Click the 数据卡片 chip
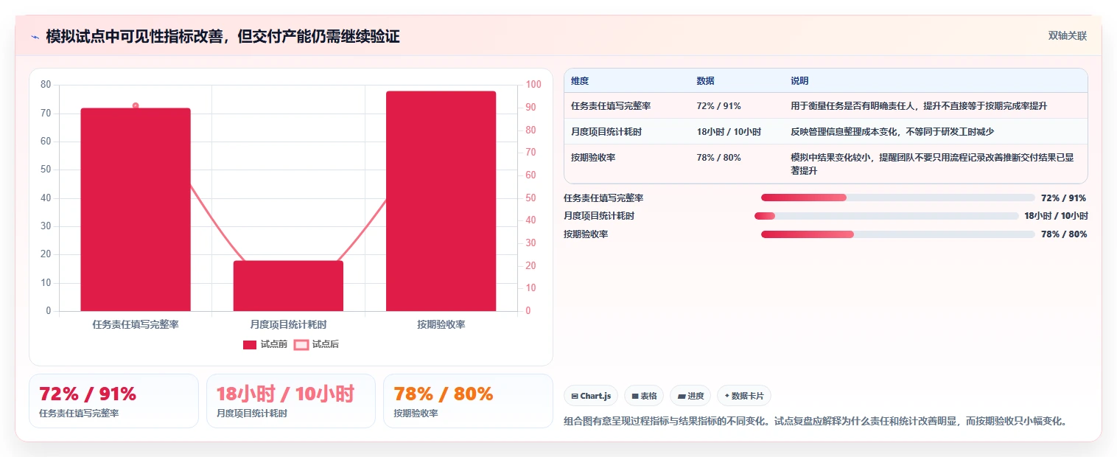 click(x=744, y=396)
